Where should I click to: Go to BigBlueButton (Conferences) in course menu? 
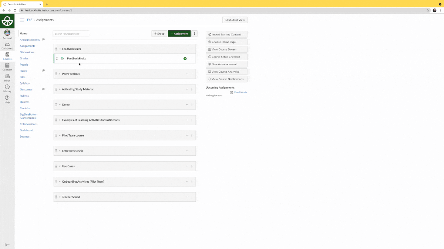click(x=28, y=116)
